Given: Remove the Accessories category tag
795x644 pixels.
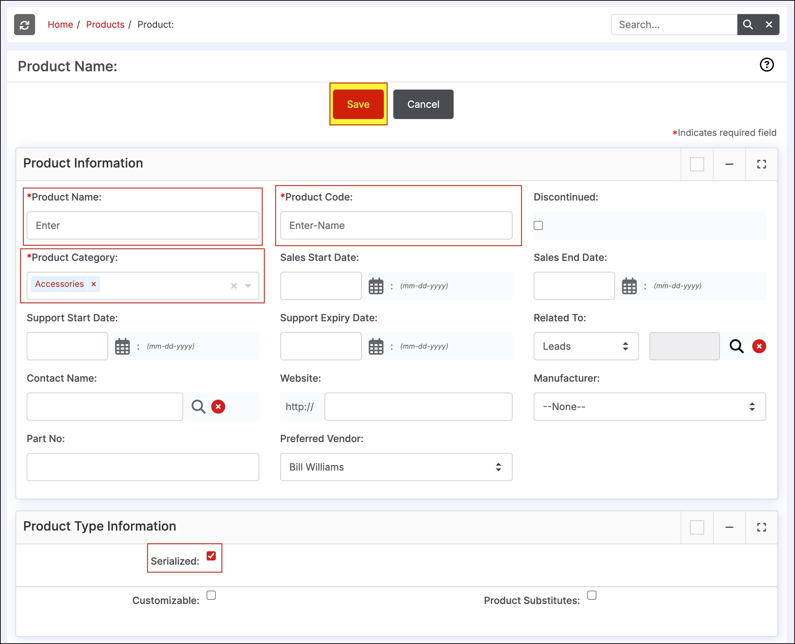Looking at the screenshot, I should 94,284.
